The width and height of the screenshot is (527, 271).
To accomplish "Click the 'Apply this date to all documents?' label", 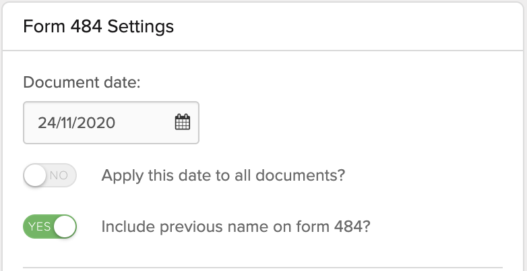I will [223, 175].
